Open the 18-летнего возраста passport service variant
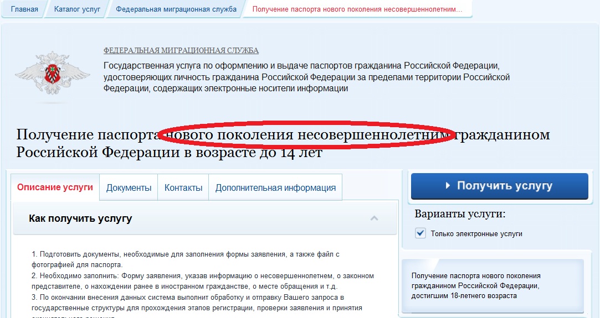The height and width of the screenshot is (318, 600). pos(492,285)
